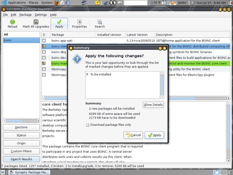The image size is (233, 175).
Task: Click the Mark All Upgrades icon
Action: pos(36,22)
